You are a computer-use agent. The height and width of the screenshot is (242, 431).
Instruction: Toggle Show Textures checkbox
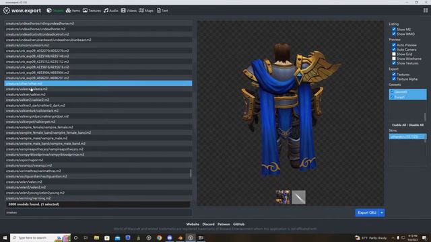tap(394, 63)
